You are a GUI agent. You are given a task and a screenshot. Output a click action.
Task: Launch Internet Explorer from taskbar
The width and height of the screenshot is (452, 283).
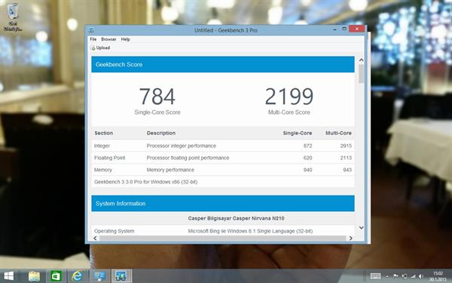click(x=77, y=276)
